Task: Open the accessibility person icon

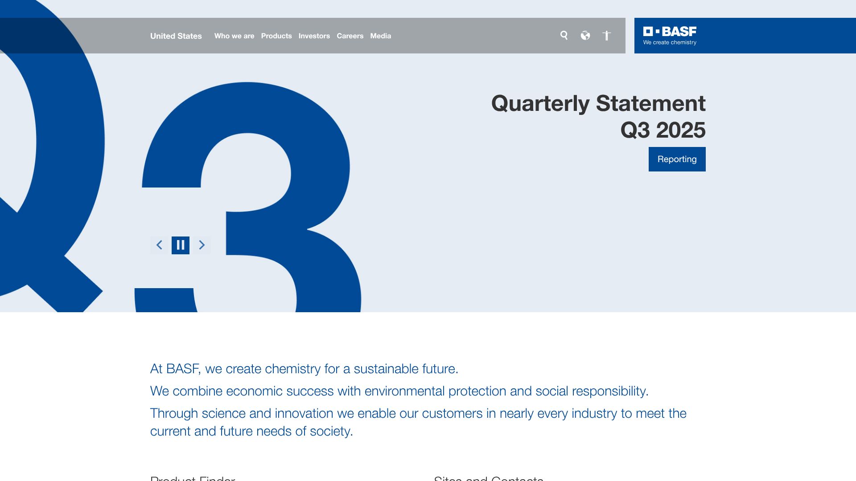Action: tap(606, 36)
